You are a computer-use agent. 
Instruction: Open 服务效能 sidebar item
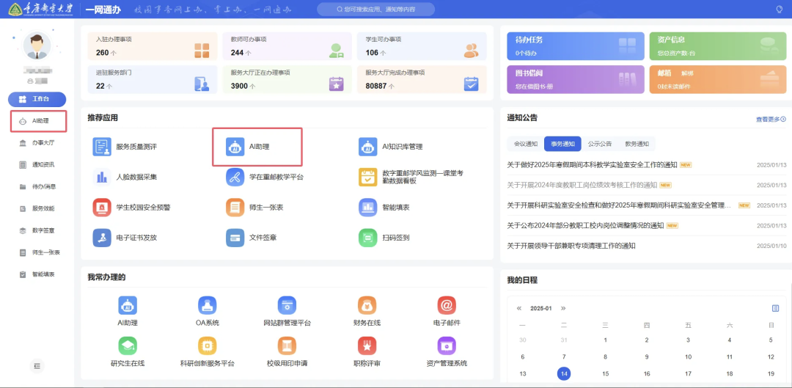click(38, 208)
